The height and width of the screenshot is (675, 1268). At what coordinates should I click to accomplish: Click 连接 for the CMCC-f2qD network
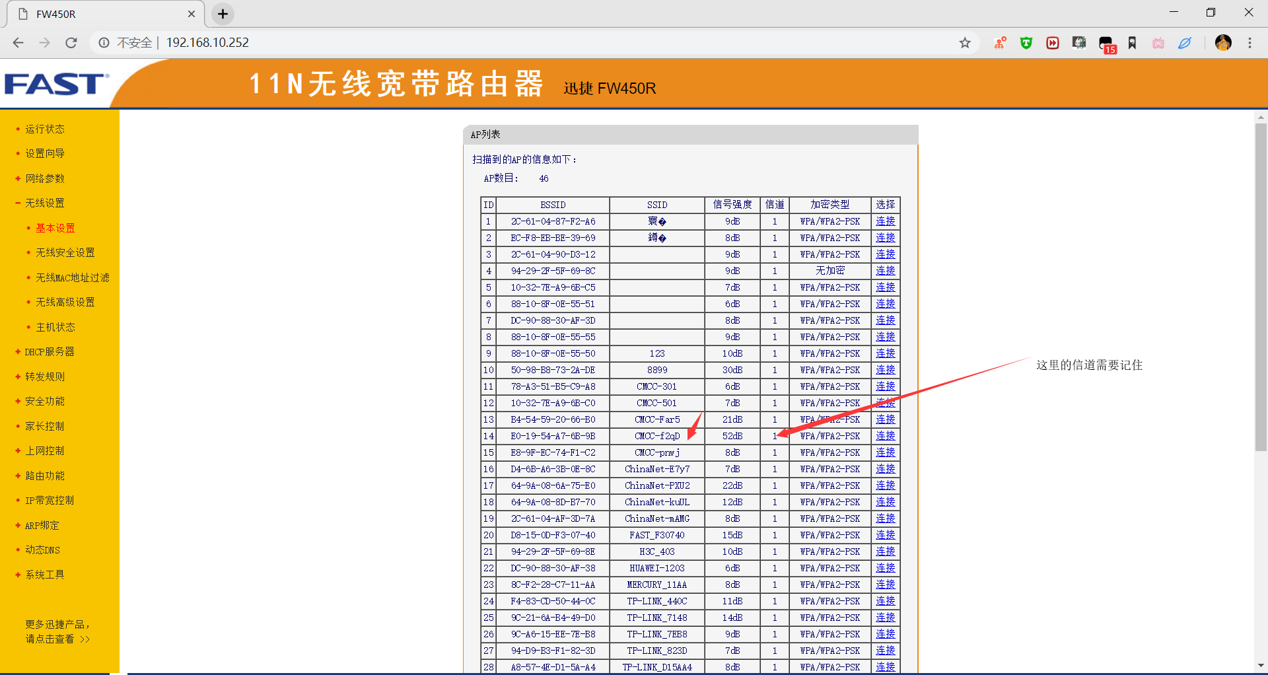[x=885, y=436]
